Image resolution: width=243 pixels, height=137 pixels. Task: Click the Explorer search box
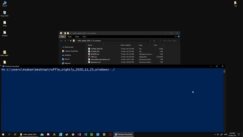coord(168,41)
